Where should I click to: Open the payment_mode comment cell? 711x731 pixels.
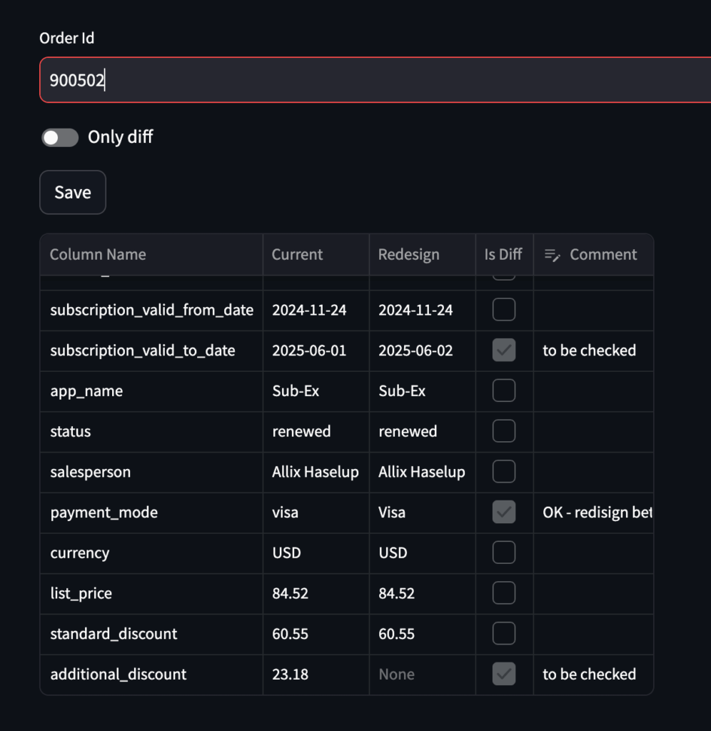(593, 513)
